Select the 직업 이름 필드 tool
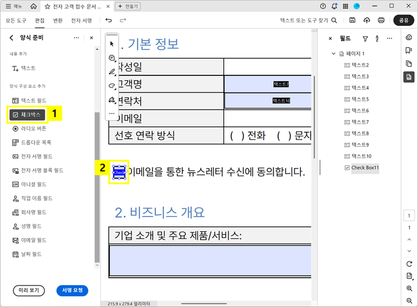 pyautogui.click(x=32, y=198)
